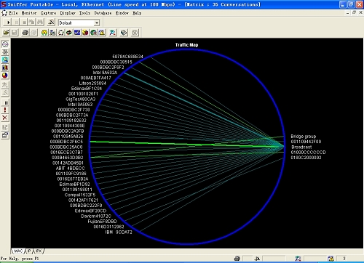Open the Monitor menu

(x=29, y=13)
